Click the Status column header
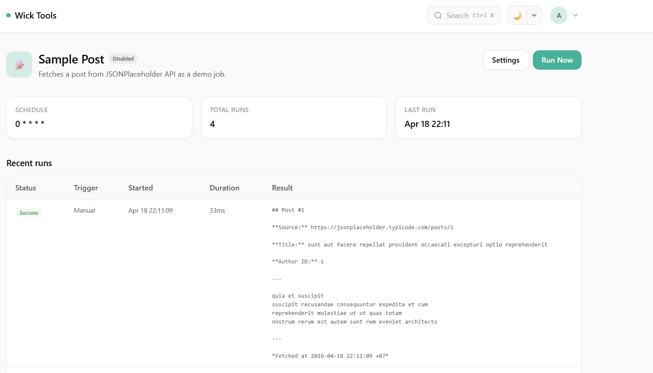The image size is (653, 373). click(x=26, y=188)
